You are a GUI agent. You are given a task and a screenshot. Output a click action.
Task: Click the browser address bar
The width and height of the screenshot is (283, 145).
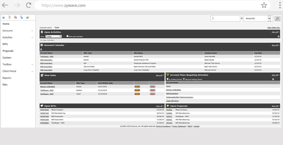click(x=152, y=5)
